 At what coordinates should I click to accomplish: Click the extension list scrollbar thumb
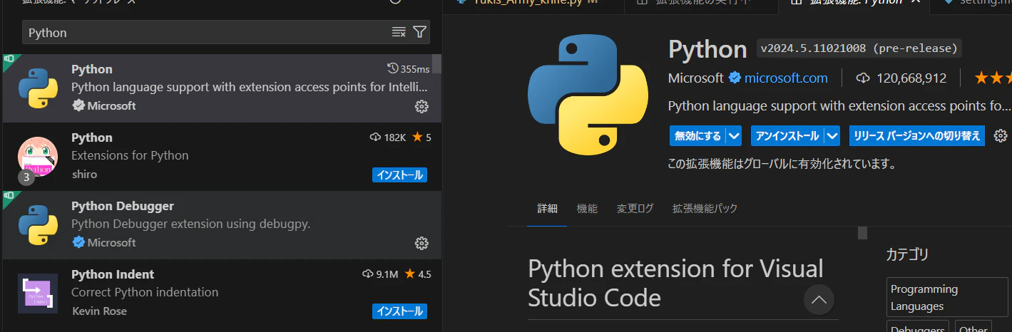[436, 64]
